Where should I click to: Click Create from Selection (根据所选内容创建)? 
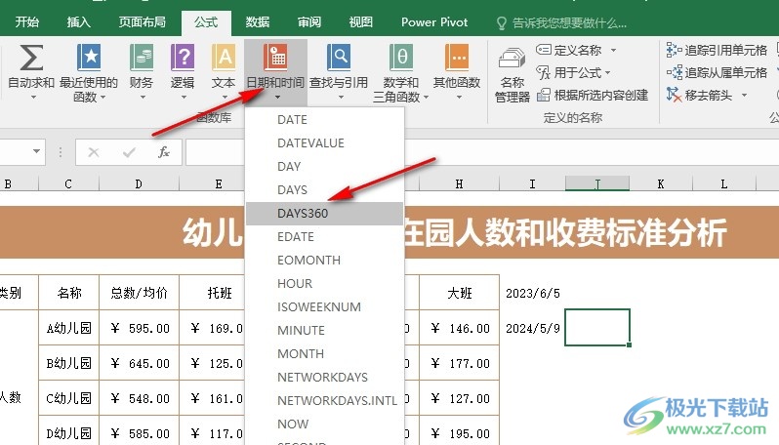(x=593, y=95)
